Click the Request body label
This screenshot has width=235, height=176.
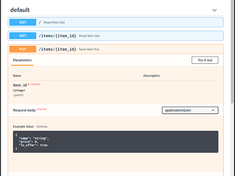click(24, 110)
